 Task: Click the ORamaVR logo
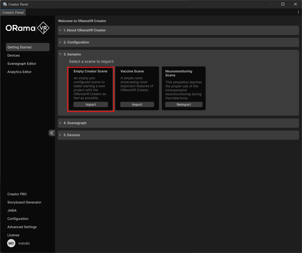(x=28, y=28)
